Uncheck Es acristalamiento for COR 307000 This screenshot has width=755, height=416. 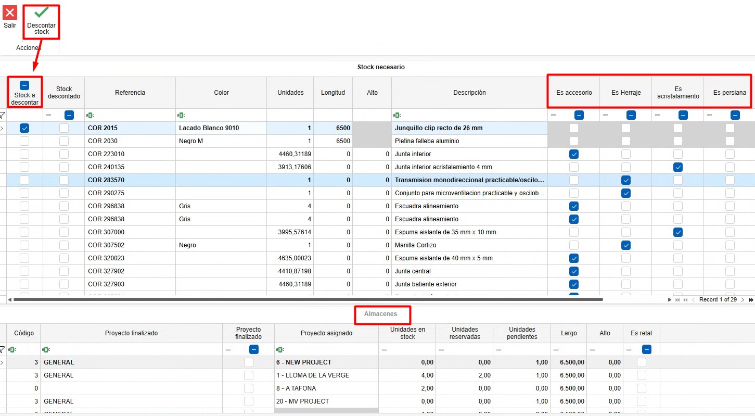[678, 232]
